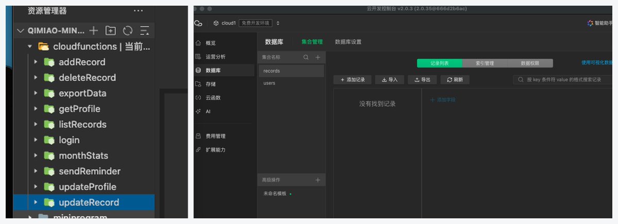Open the explorer more-actions ellipsis menu
Screen dimensions: 618x224
[x=138, y=11]
